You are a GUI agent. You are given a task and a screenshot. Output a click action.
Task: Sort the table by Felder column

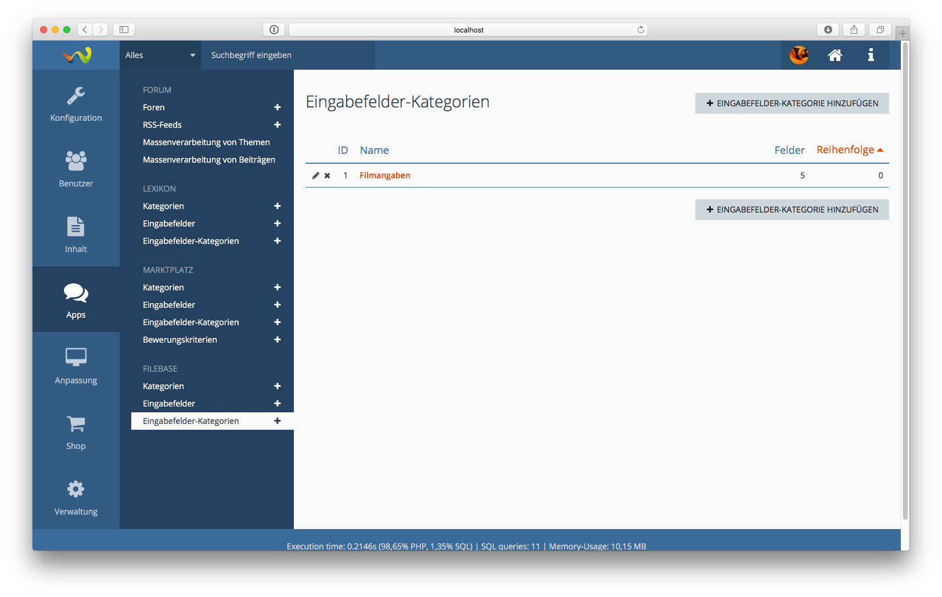pyautogui.click(x=789, y=150)
